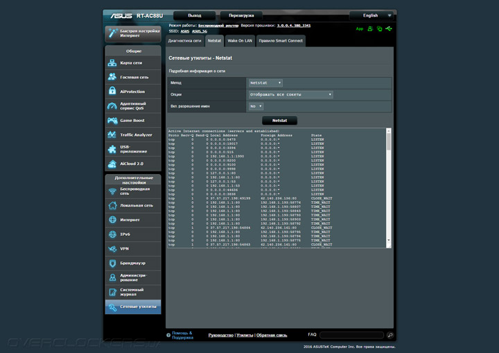Expand the Метод Netstat dropdown
Screen dimensions: 499x353
pyautogui.click(x=265, y=83)
